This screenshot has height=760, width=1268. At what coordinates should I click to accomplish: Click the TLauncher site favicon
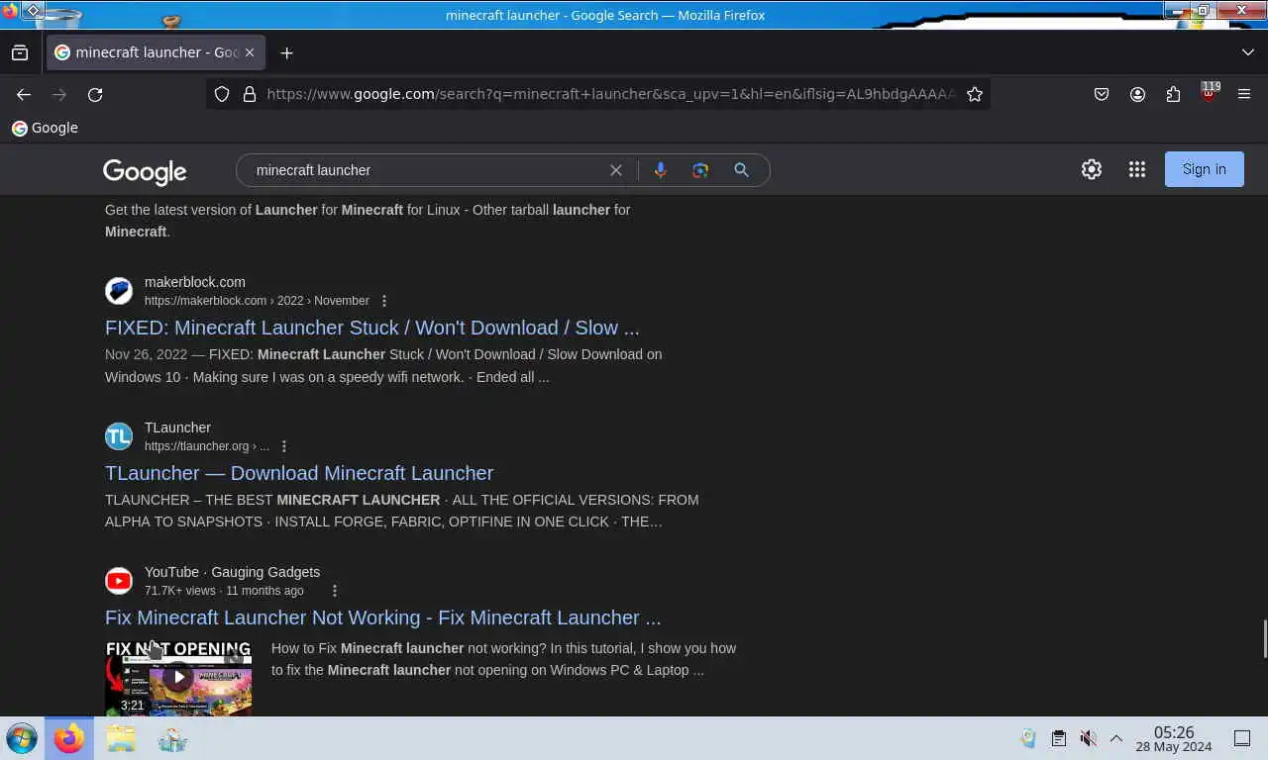pyautogui.click(x=119, y=436)
